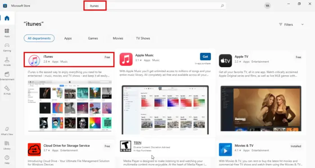Switch to the TV Shows filter tab
Image resolution: width=315 pixels, height=168 pixels.
tap(143, 38)
